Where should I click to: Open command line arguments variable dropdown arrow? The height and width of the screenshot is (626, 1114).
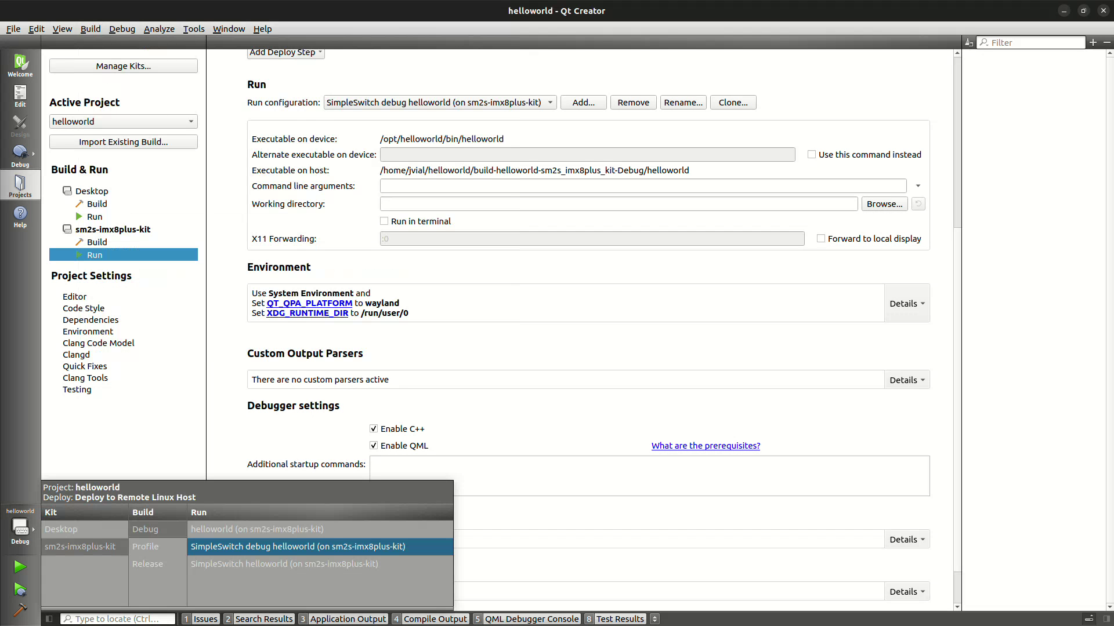(918, 186)
